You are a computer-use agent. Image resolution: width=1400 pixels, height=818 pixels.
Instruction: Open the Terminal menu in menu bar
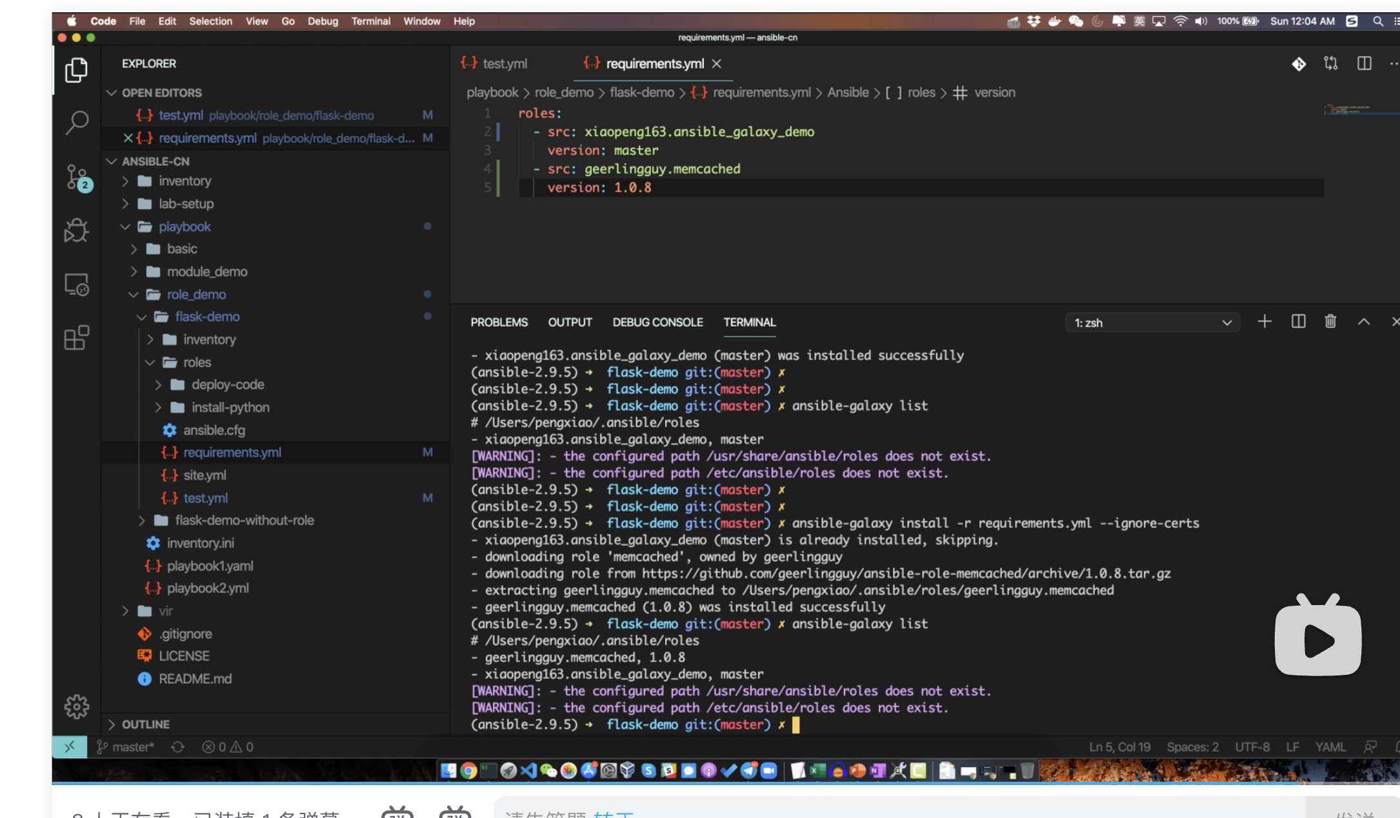pyautogui.click(x=370, y=21)
